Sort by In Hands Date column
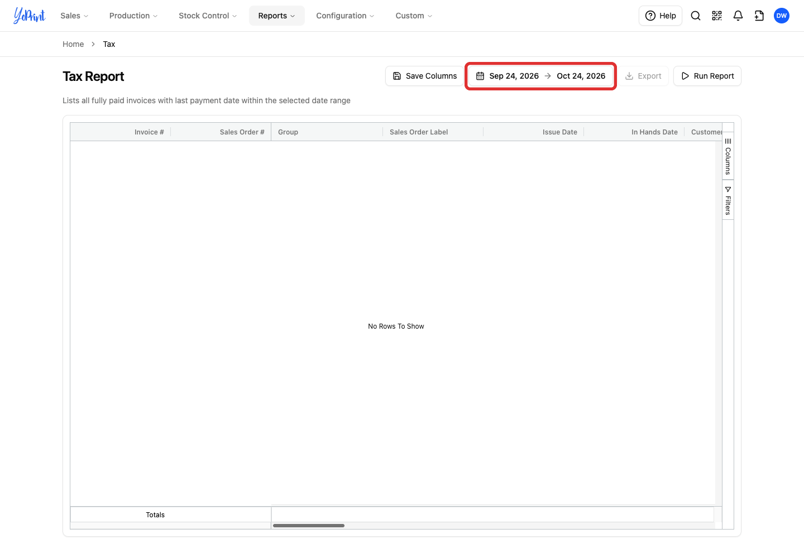 click(634, 132)
